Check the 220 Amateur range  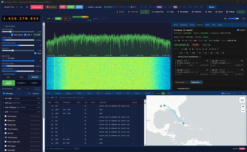tap(5, 116)
